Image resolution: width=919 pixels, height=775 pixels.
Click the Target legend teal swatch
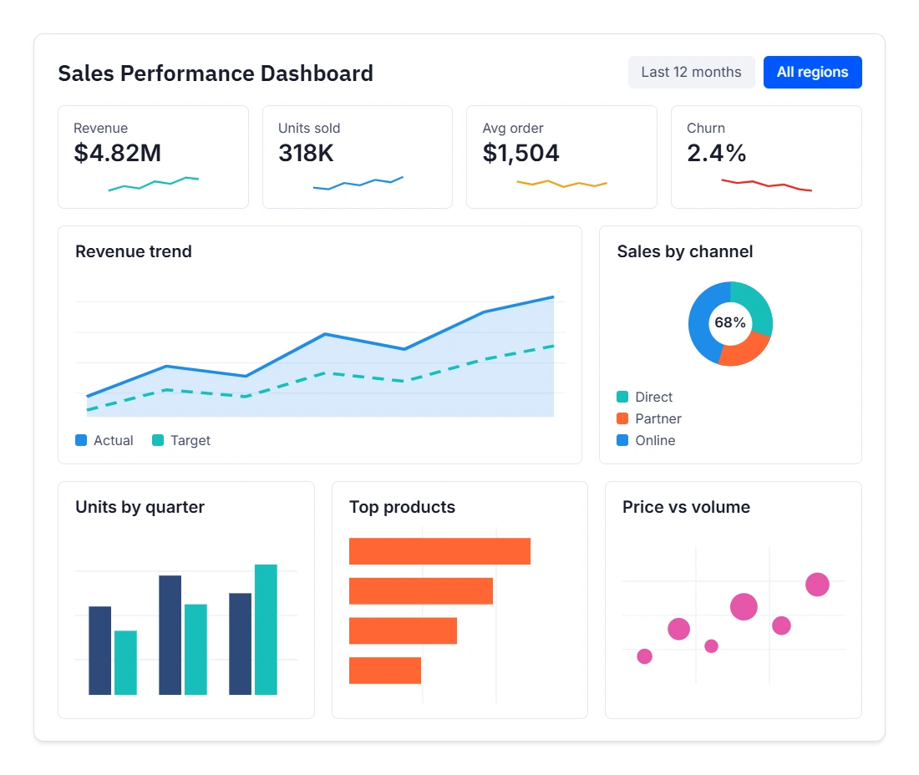(158, 440)
